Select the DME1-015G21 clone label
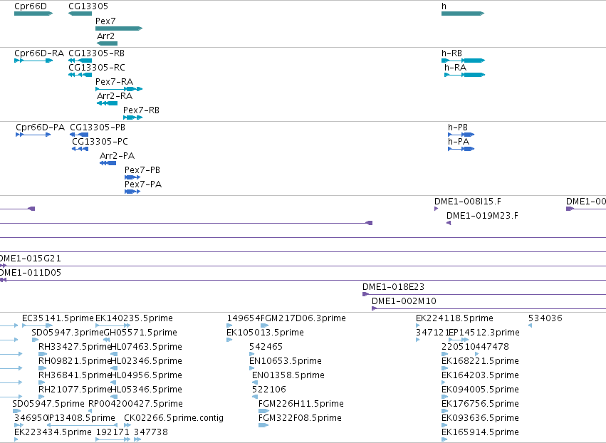The image size is (606, 443). pyautogui.click(x=31, y=259)
